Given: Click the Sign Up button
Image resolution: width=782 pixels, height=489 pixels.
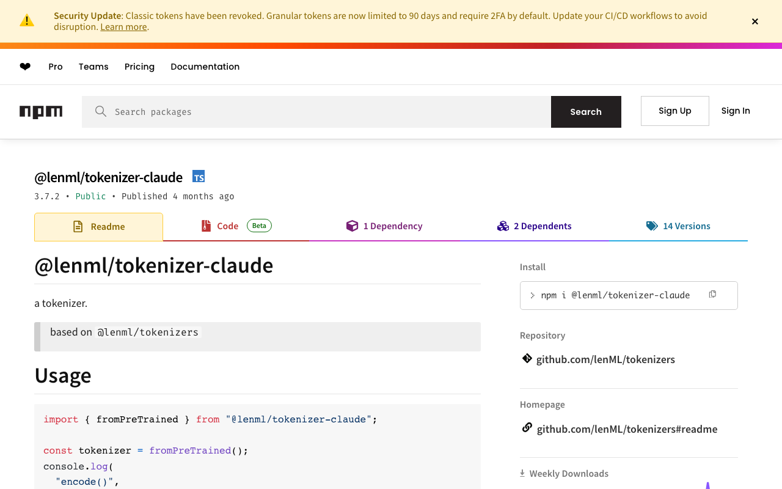Looking at the screenshot, I should point(674,111).
